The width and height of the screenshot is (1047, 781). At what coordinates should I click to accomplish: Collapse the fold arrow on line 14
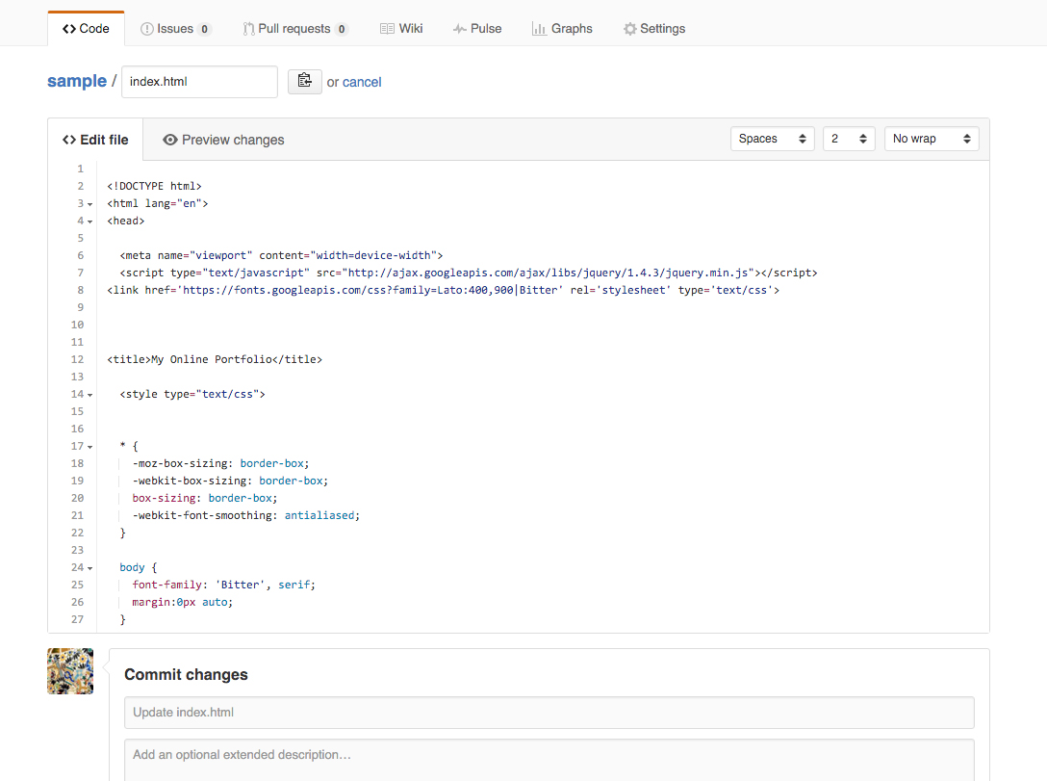click(x=90, y=396)
